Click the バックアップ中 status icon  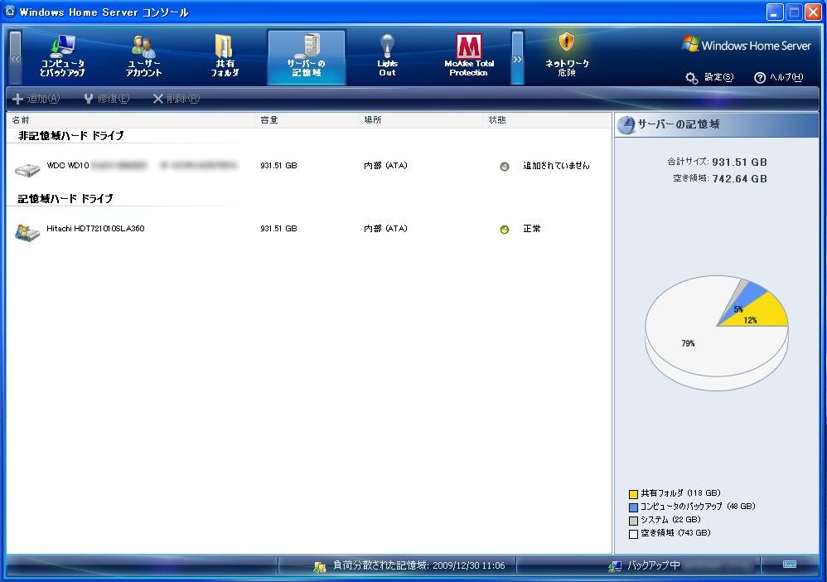coord(614,567)
